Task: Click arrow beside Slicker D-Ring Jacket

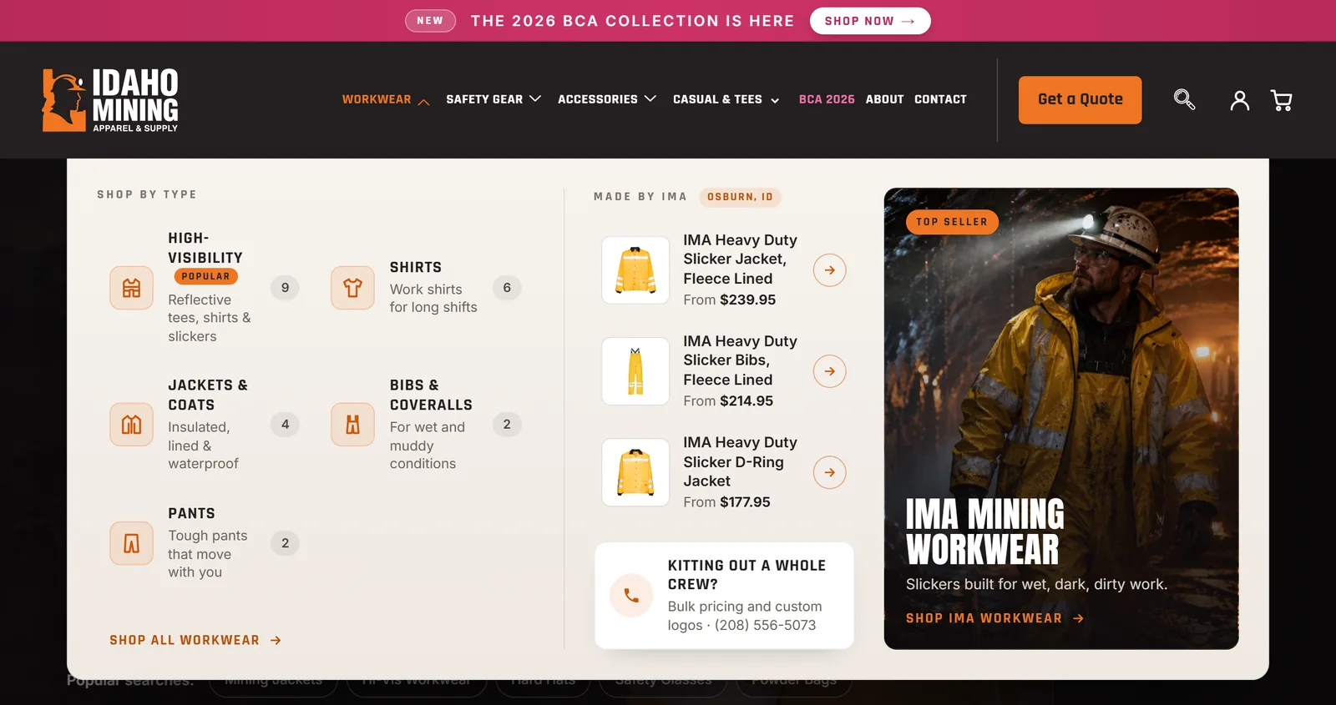Action: [x=830, y=472]
